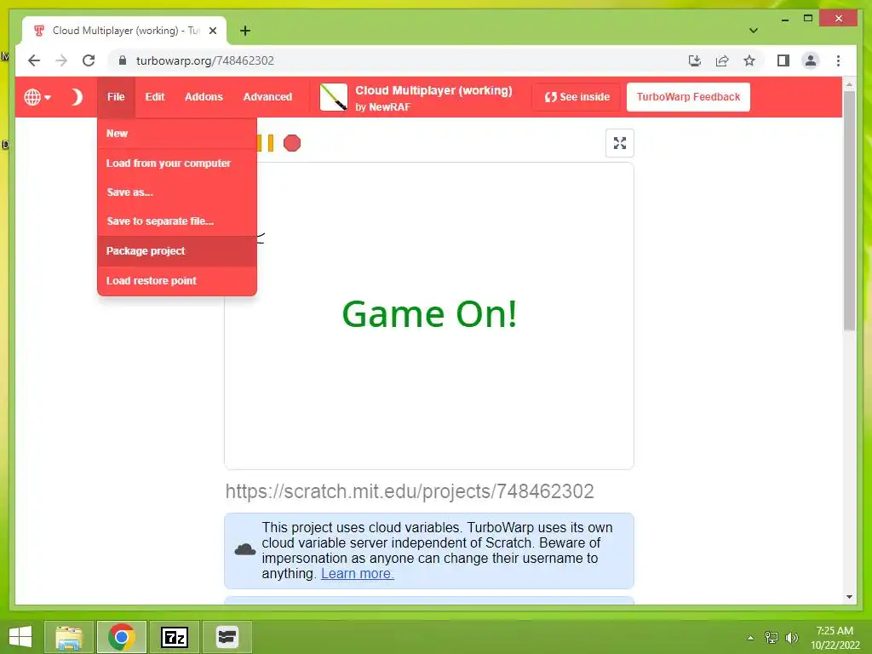Show hidden tray icons arrow

click(x=750, y=638)
